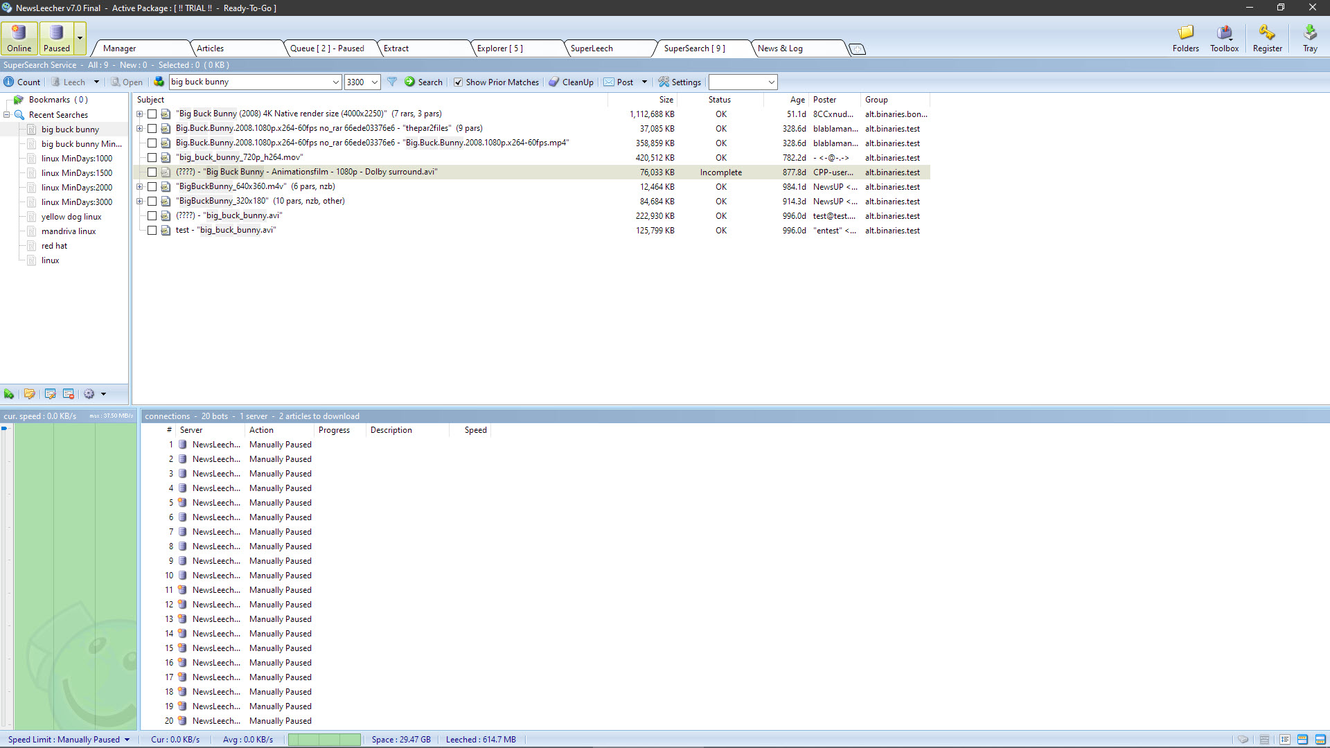Sort results by the Age column header
The height and width of the screenshot is (748, 1330).
tap(786, 100)
